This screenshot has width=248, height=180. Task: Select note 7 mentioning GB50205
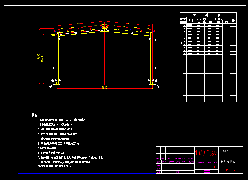click(71, 158)
